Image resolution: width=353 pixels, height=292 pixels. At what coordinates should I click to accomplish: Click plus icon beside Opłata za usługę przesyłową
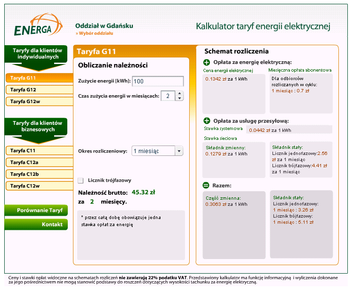point(207,121)
